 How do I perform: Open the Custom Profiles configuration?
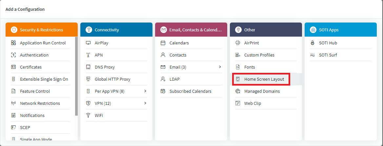tap(259, 55)
